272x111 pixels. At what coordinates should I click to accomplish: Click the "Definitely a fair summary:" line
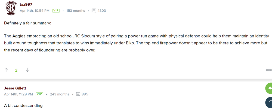[x=28, y=23]
